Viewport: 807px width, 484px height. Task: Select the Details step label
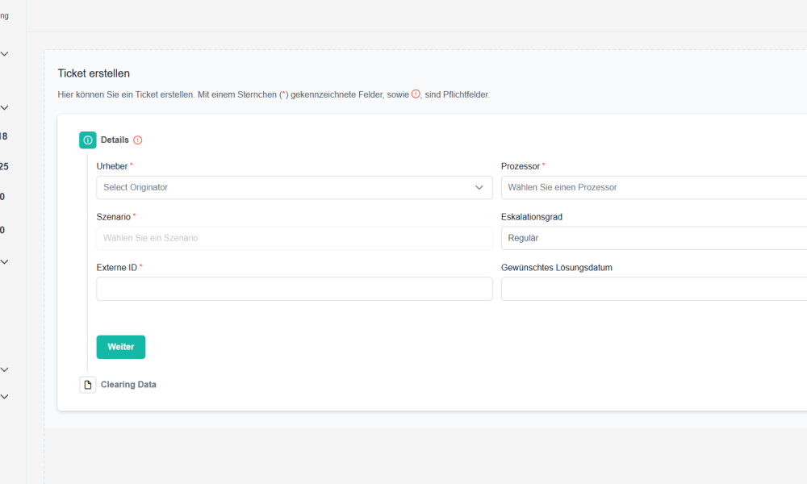click(115, 140)
